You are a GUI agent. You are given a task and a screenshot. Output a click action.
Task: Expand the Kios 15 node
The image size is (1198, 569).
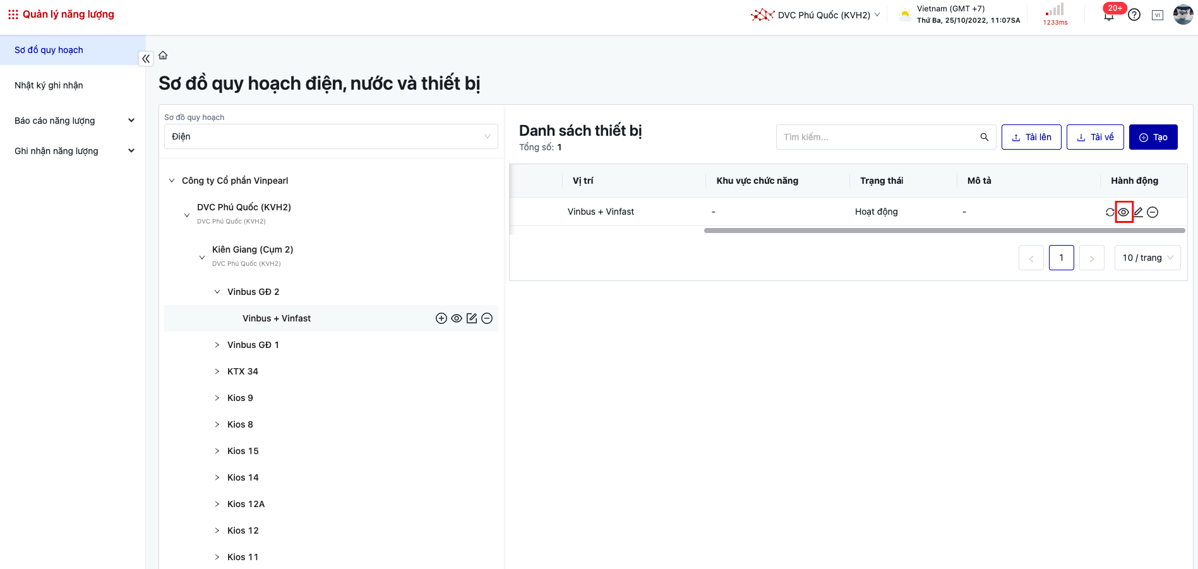click(217, 451)
